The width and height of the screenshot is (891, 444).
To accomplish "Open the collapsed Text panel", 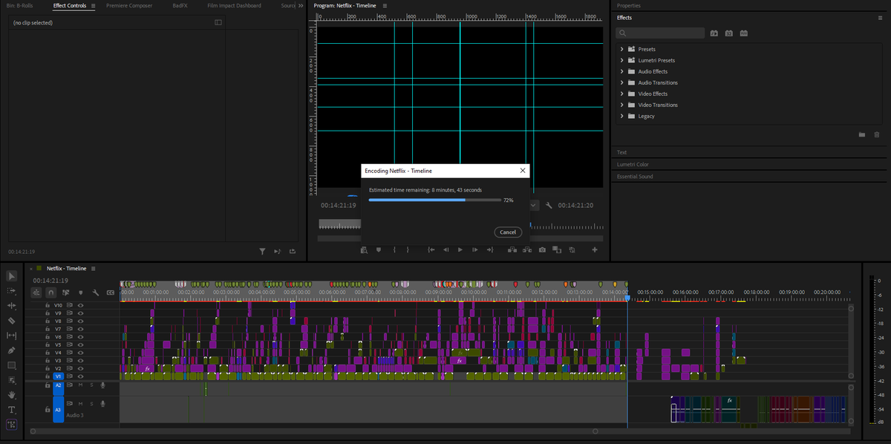I will [x=621, y=152].
